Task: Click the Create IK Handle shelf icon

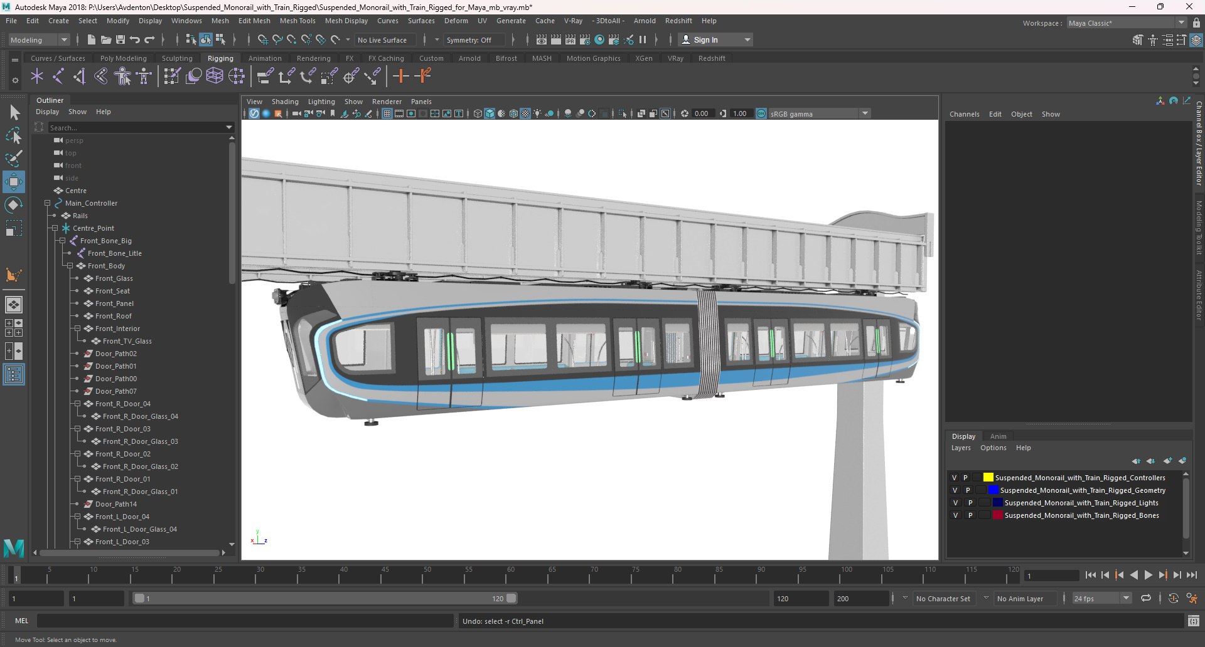Action: coord(80,77)
